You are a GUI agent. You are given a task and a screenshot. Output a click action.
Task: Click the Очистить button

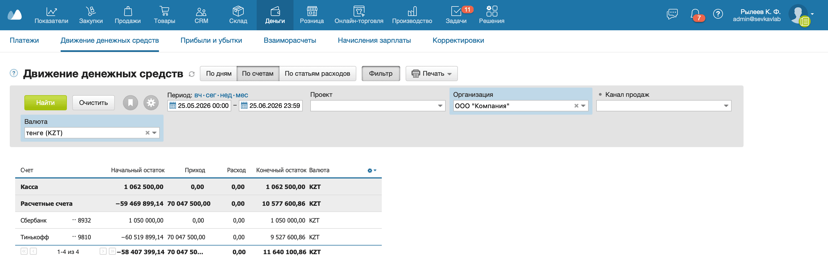[93, 103]
